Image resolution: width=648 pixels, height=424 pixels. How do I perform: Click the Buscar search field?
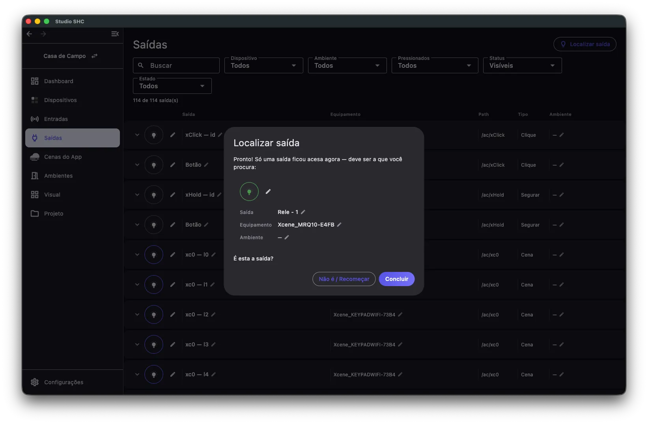coord(176,65)
